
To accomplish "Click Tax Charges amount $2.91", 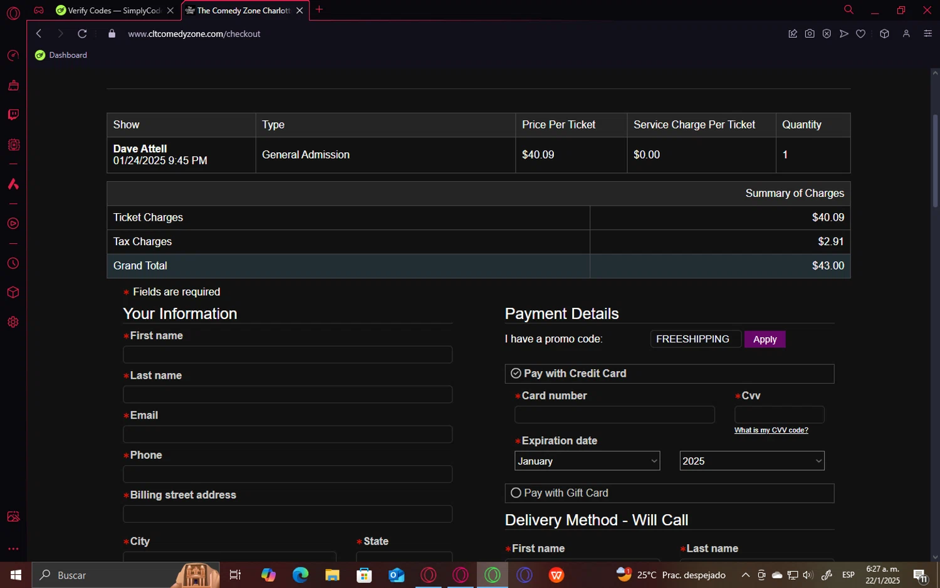I will [831, 241].
